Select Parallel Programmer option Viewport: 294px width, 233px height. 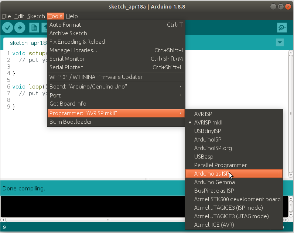[x=234, y=165]
